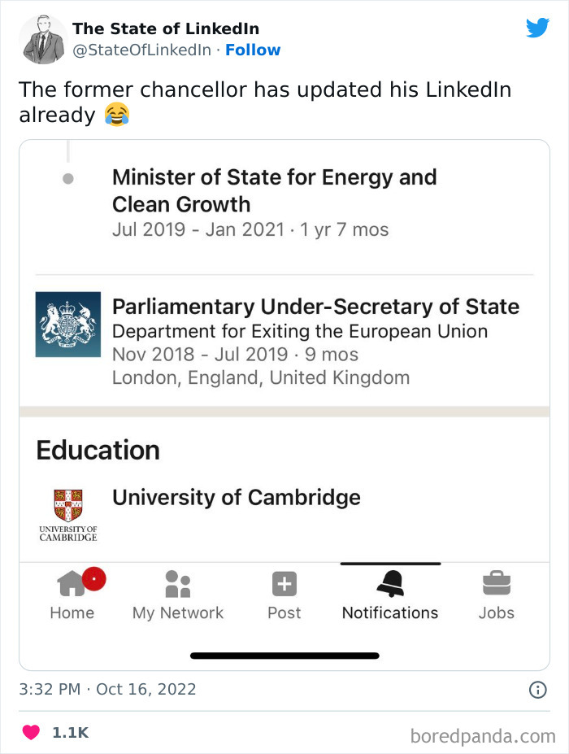569x754 pixels.
Task: Expand the Education section
Action: pos(98,451)
